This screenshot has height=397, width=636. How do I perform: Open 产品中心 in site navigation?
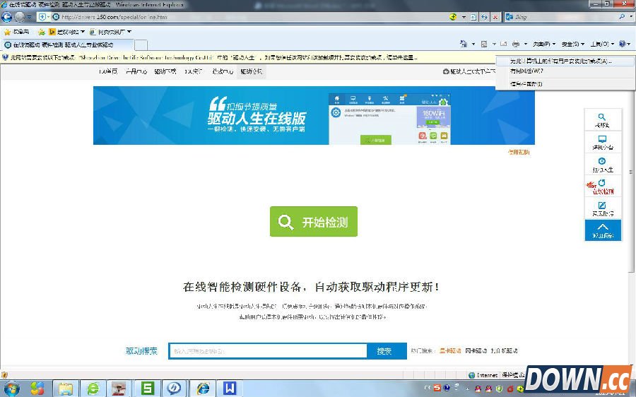(136, 71)
